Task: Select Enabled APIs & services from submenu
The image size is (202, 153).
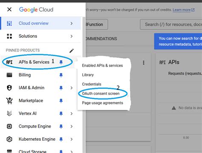Action: point(102,65)
